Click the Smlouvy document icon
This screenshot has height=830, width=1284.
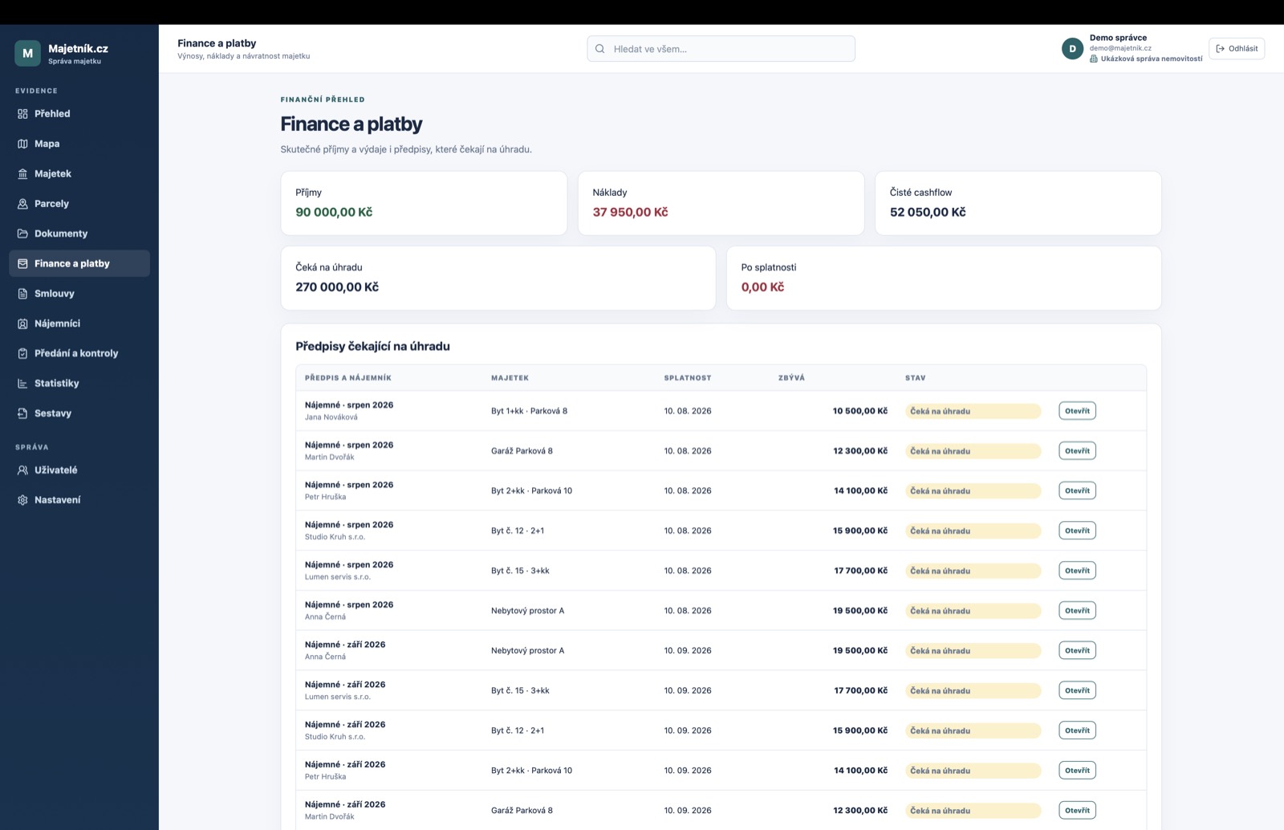click(x=22, y=294)
